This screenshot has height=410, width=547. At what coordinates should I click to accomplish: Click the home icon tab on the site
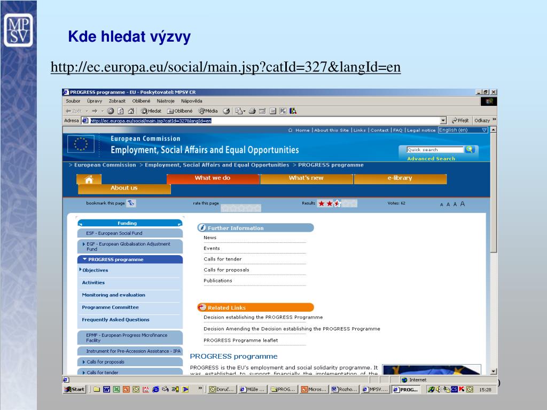point(89,179)
